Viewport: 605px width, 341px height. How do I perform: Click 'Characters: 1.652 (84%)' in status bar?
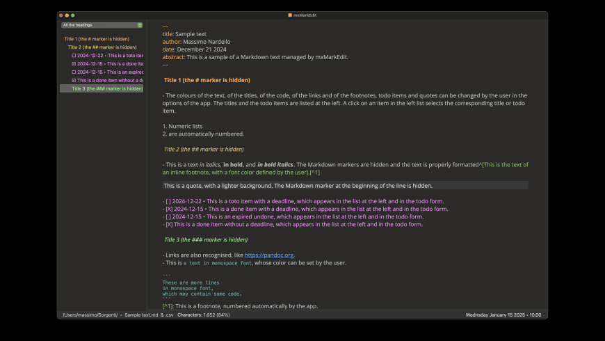click(x=203, y=315)
